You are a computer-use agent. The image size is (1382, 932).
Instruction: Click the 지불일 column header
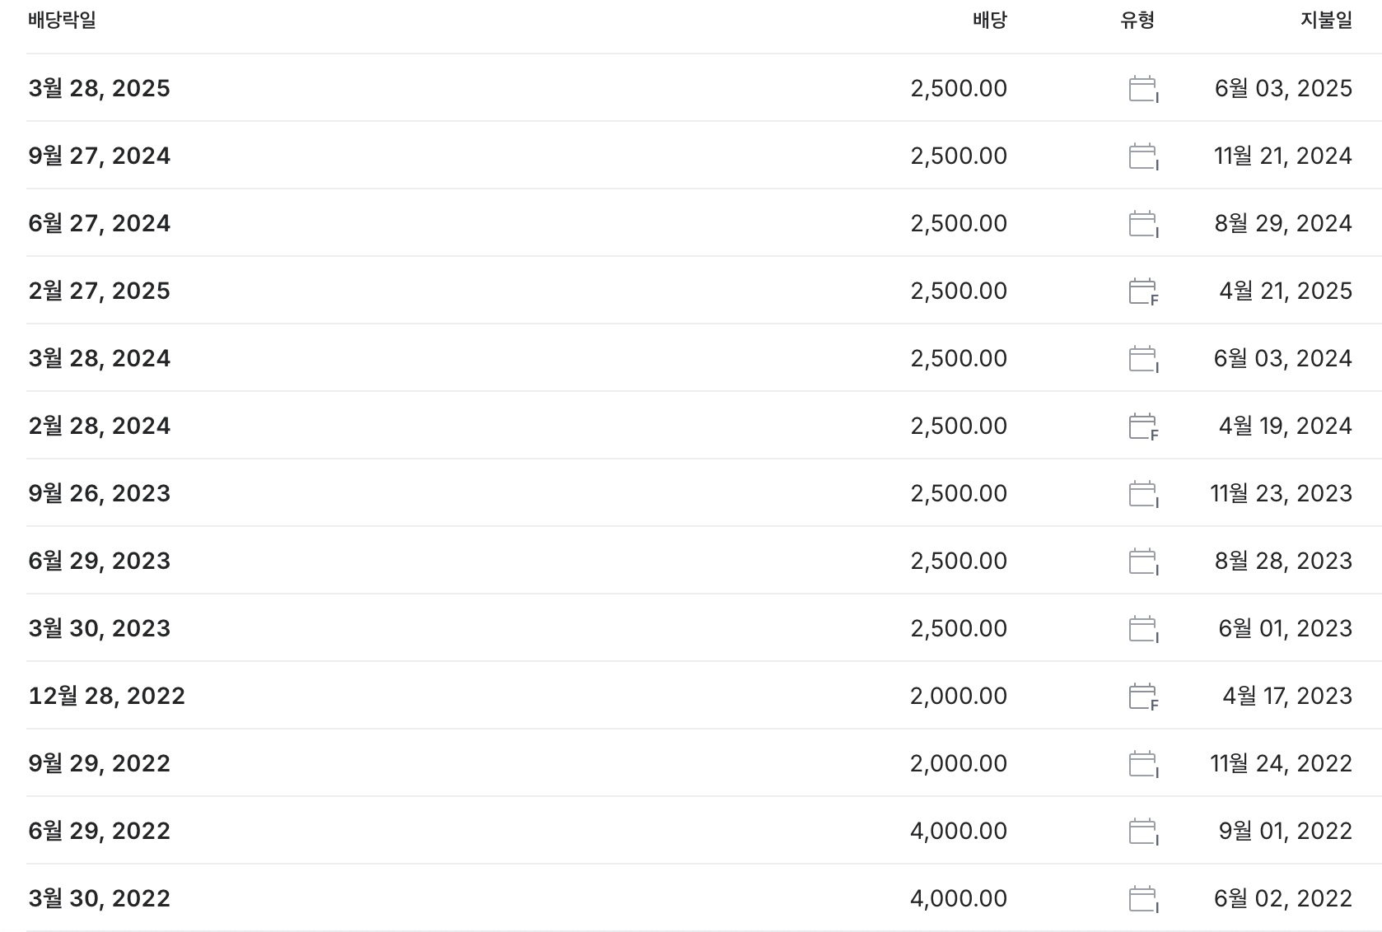click(x=1326, y=21)
